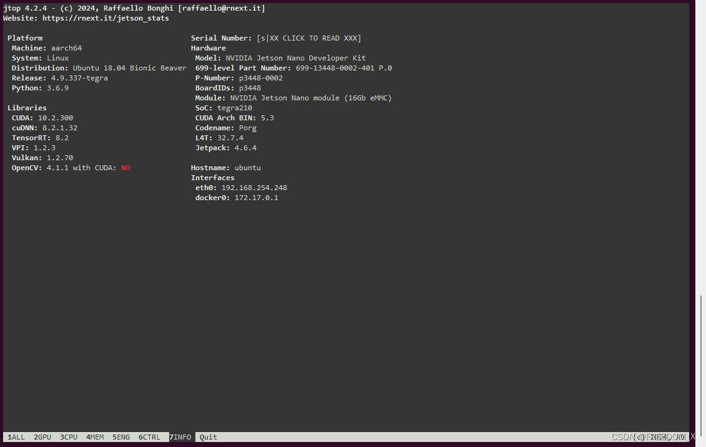Click Quit in the bottom bar
This screenshot has height=447, width=706.
[x=208, y=437]
